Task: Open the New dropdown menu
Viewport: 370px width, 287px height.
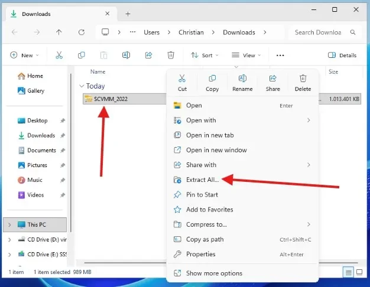Action: tap(24, 55)
